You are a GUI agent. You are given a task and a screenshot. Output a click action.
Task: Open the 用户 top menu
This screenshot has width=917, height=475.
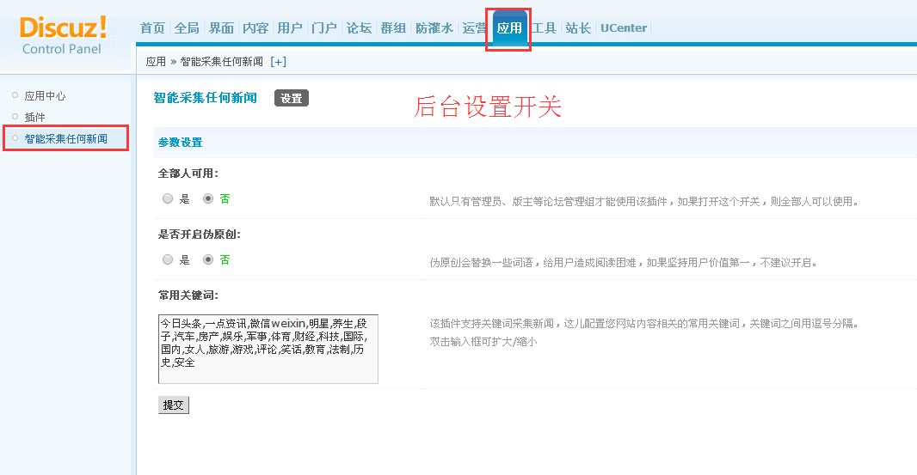click(x=290, y=28)
